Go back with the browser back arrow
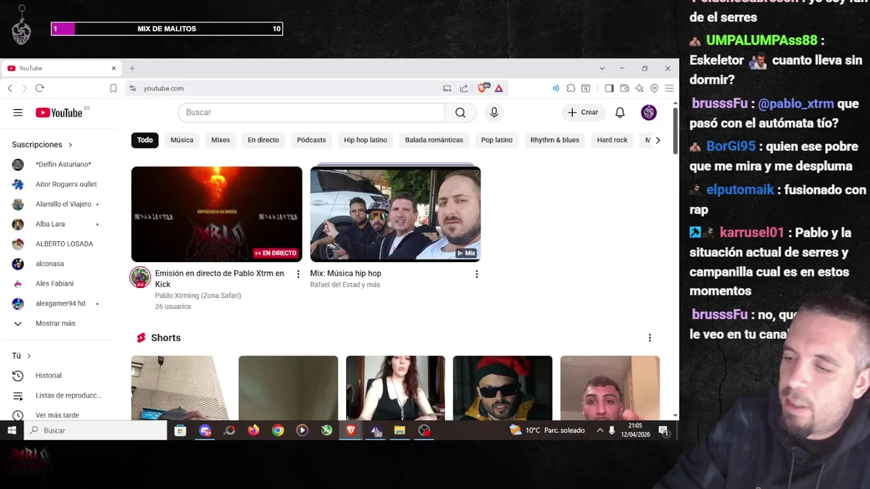Screen dimensions: 870x489 click(10, 88)
